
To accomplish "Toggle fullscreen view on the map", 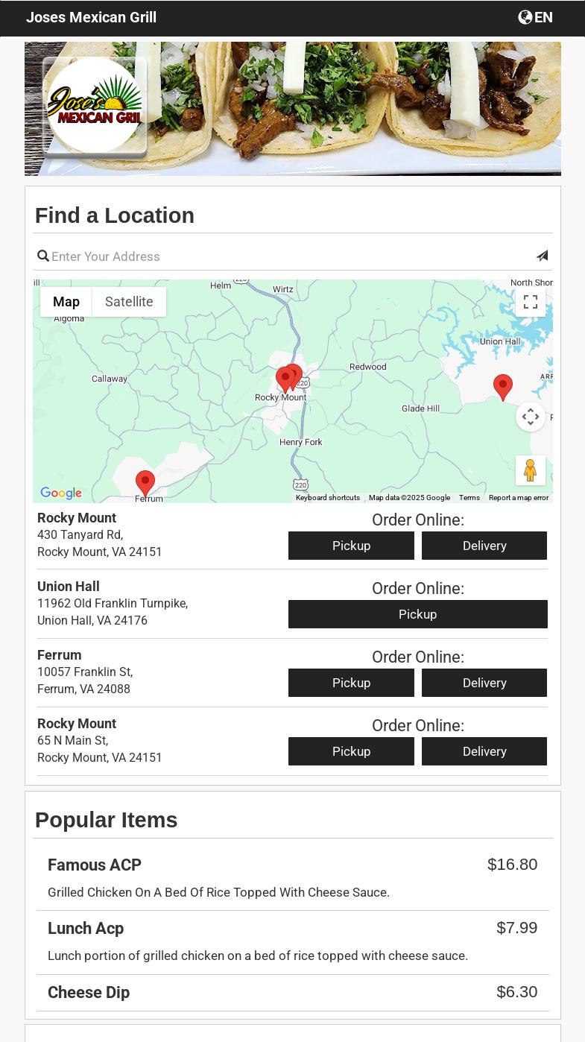I will (530, 302).
